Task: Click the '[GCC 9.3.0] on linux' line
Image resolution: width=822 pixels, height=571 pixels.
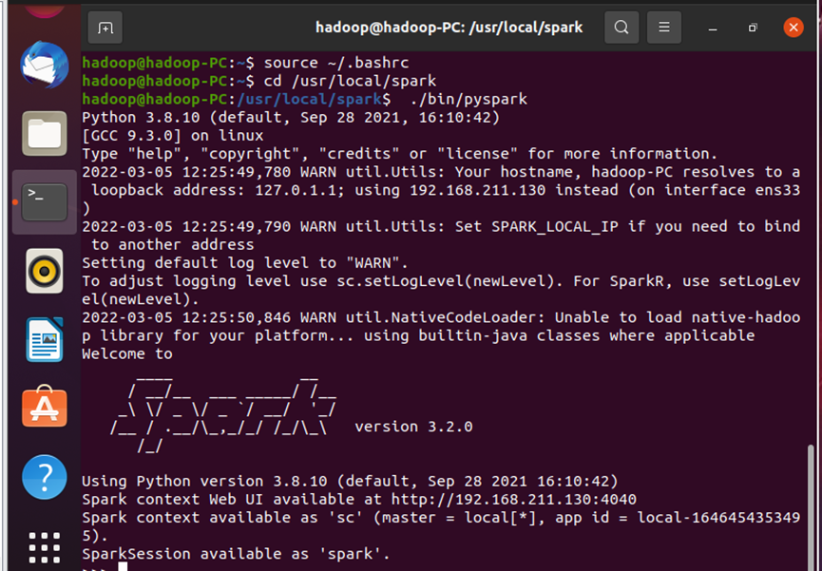Action: click(172, 136)
